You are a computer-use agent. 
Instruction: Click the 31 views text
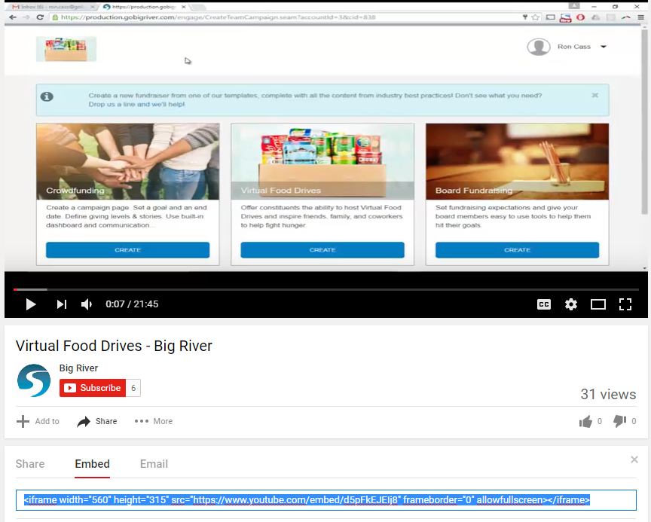click(x=608, y=394)
